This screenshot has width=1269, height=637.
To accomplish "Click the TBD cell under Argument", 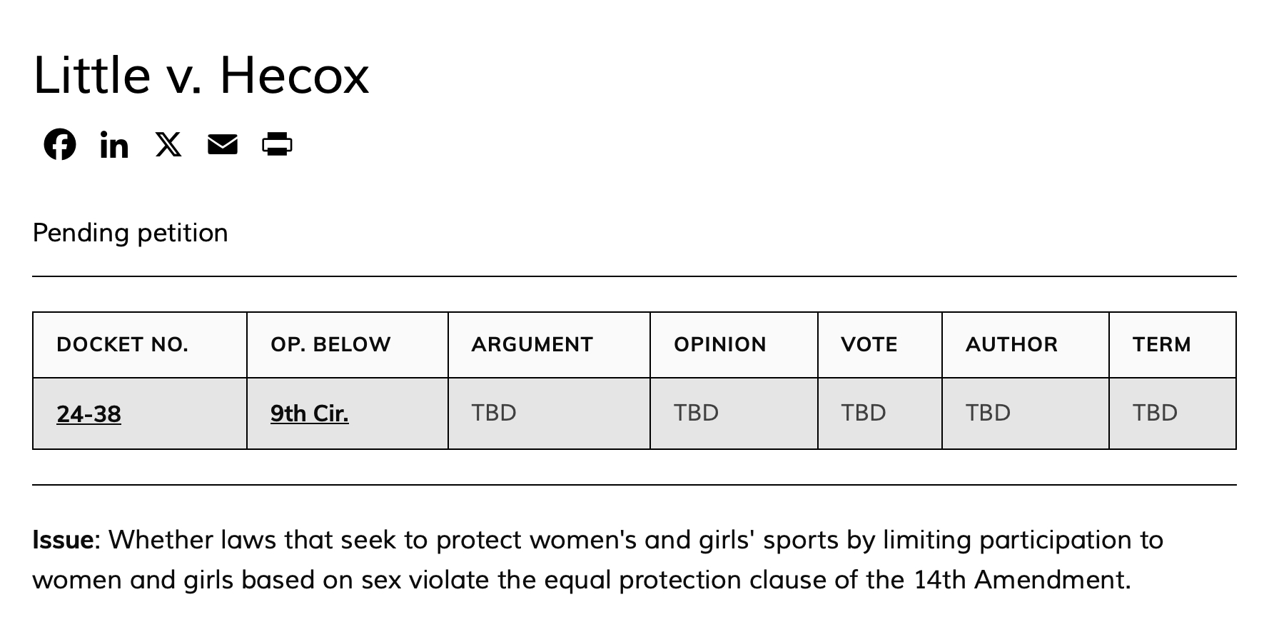I will point(494,413).
